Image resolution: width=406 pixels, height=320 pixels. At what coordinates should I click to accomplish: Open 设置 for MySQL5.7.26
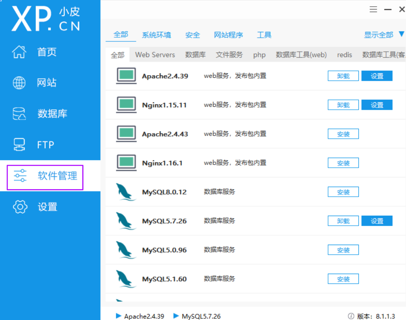coord(377,221)
